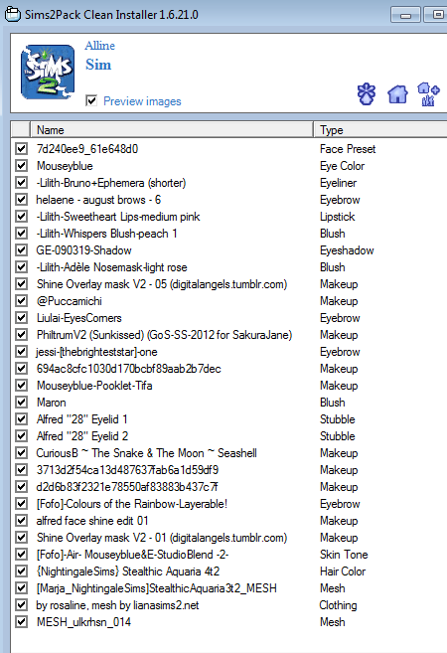Sort list by Type column header
447x653 pixels.
[x=380, y=130]
